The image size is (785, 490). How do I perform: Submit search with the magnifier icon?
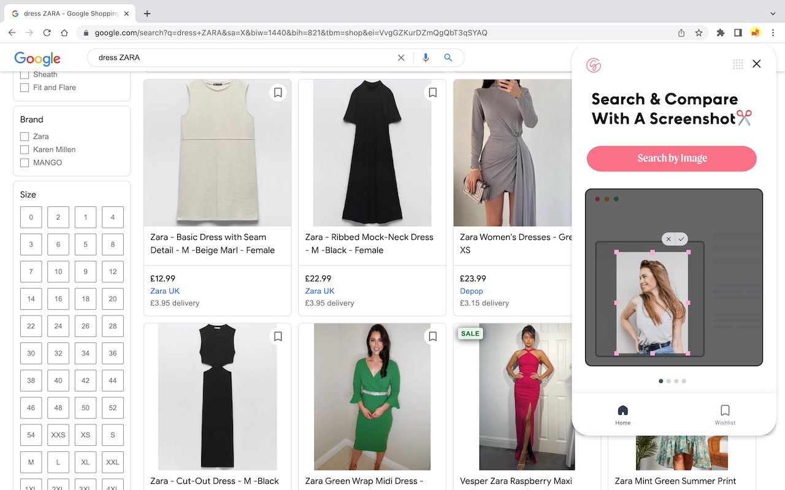coord(448,58)
